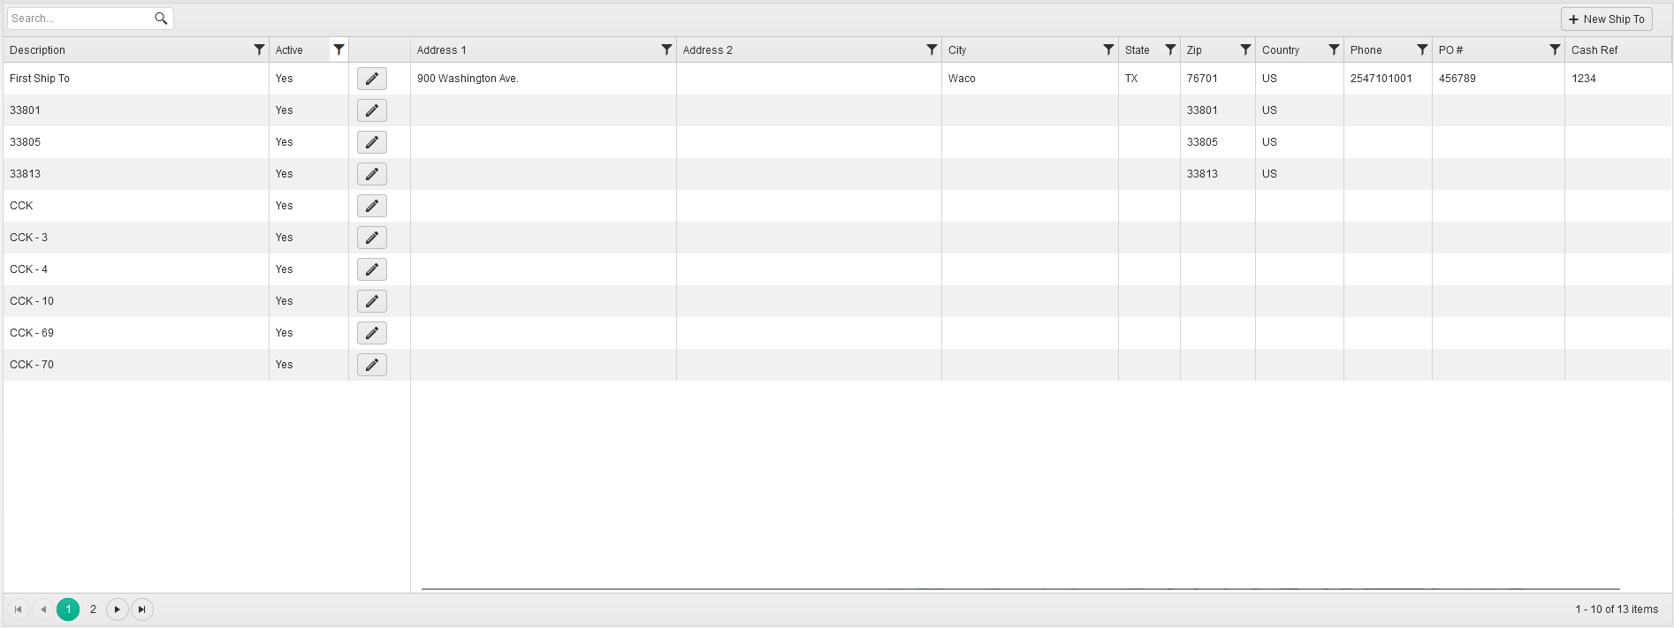Open the Description column filter
Screen dimensions: 1674x628
259,50
